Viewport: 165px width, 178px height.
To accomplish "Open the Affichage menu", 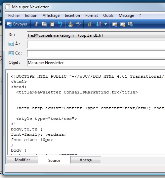I will [51, 16].
